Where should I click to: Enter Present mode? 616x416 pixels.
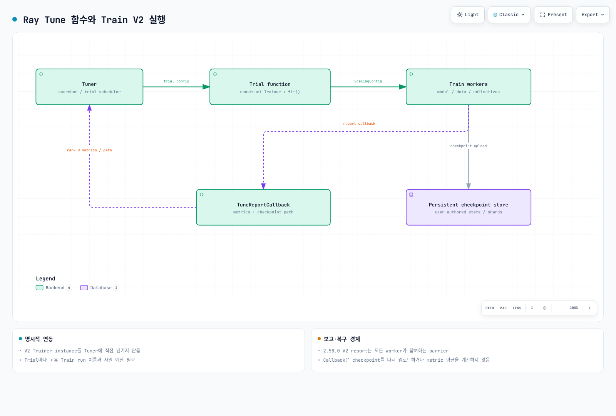click(553, 15)
